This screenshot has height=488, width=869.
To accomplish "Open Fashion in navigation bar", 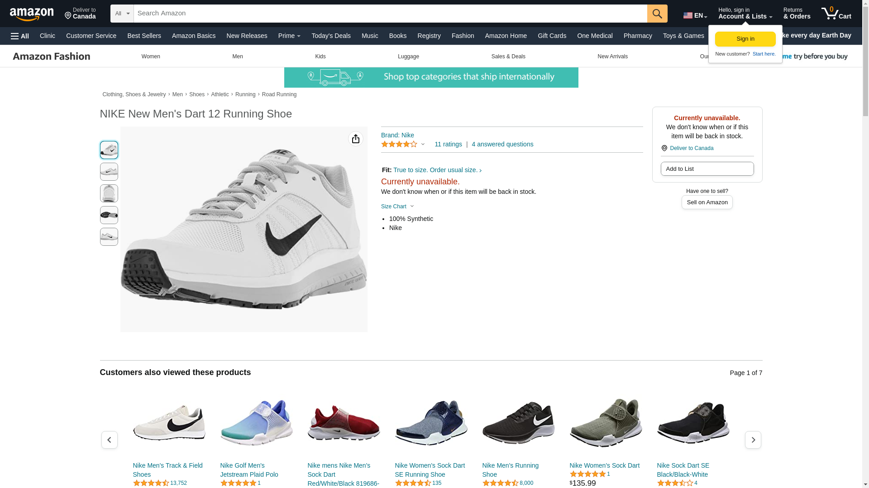I will [463, 36].
